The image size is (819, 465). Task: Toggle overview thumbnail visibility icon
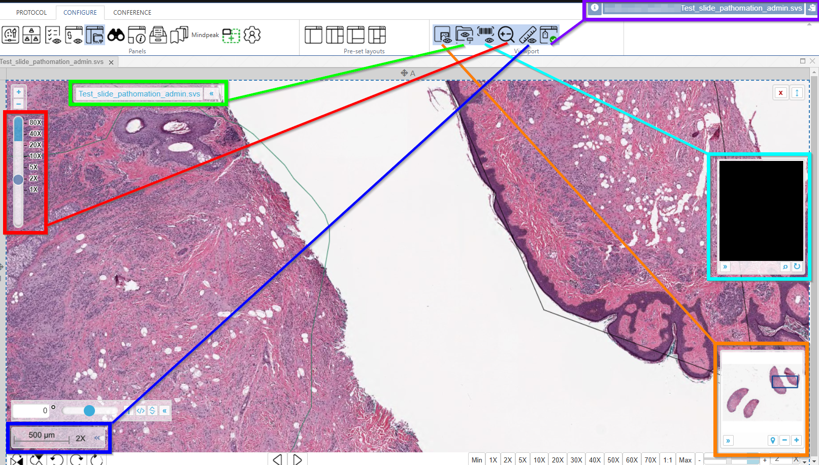tap(443, 35)
